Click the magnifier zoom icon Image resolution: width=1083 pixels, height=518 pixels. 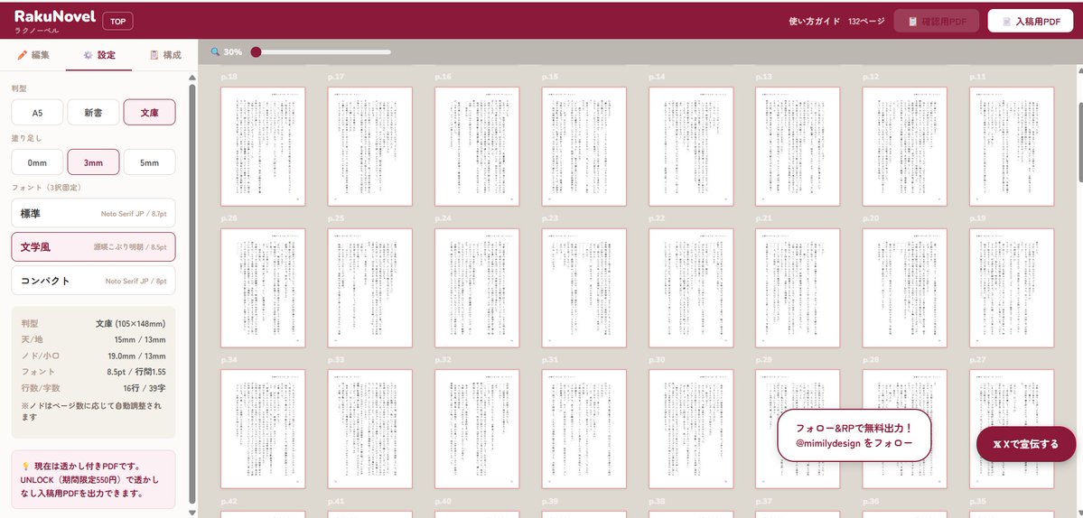coord(215,51)
